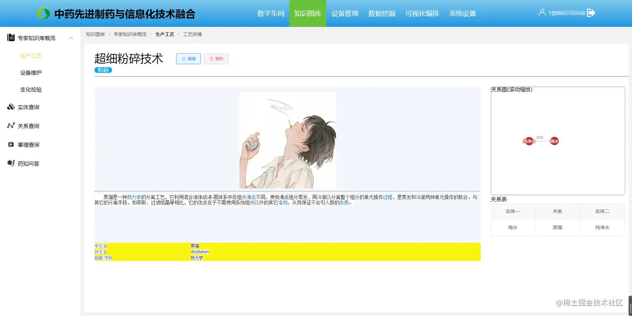Open the 设备管理 tab
Viewport: 632px width, 316px height.
point(345,13)
